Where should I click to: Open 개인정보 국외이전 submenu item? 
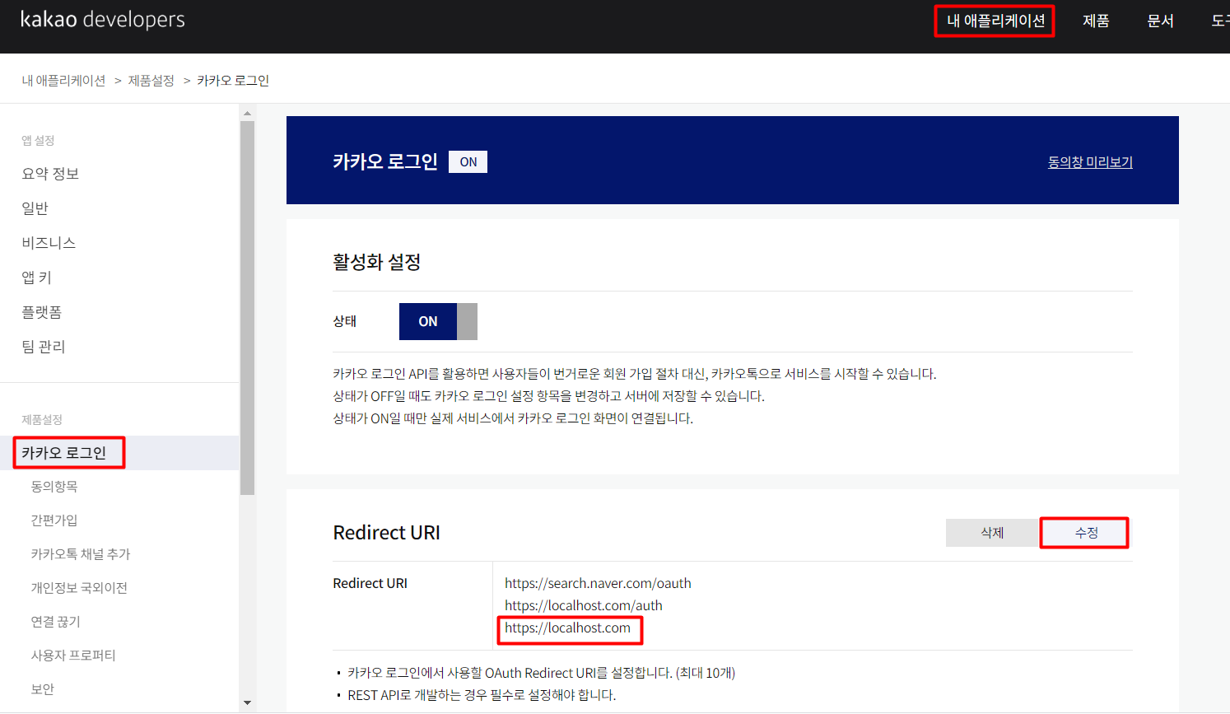(x=79, y=588)
